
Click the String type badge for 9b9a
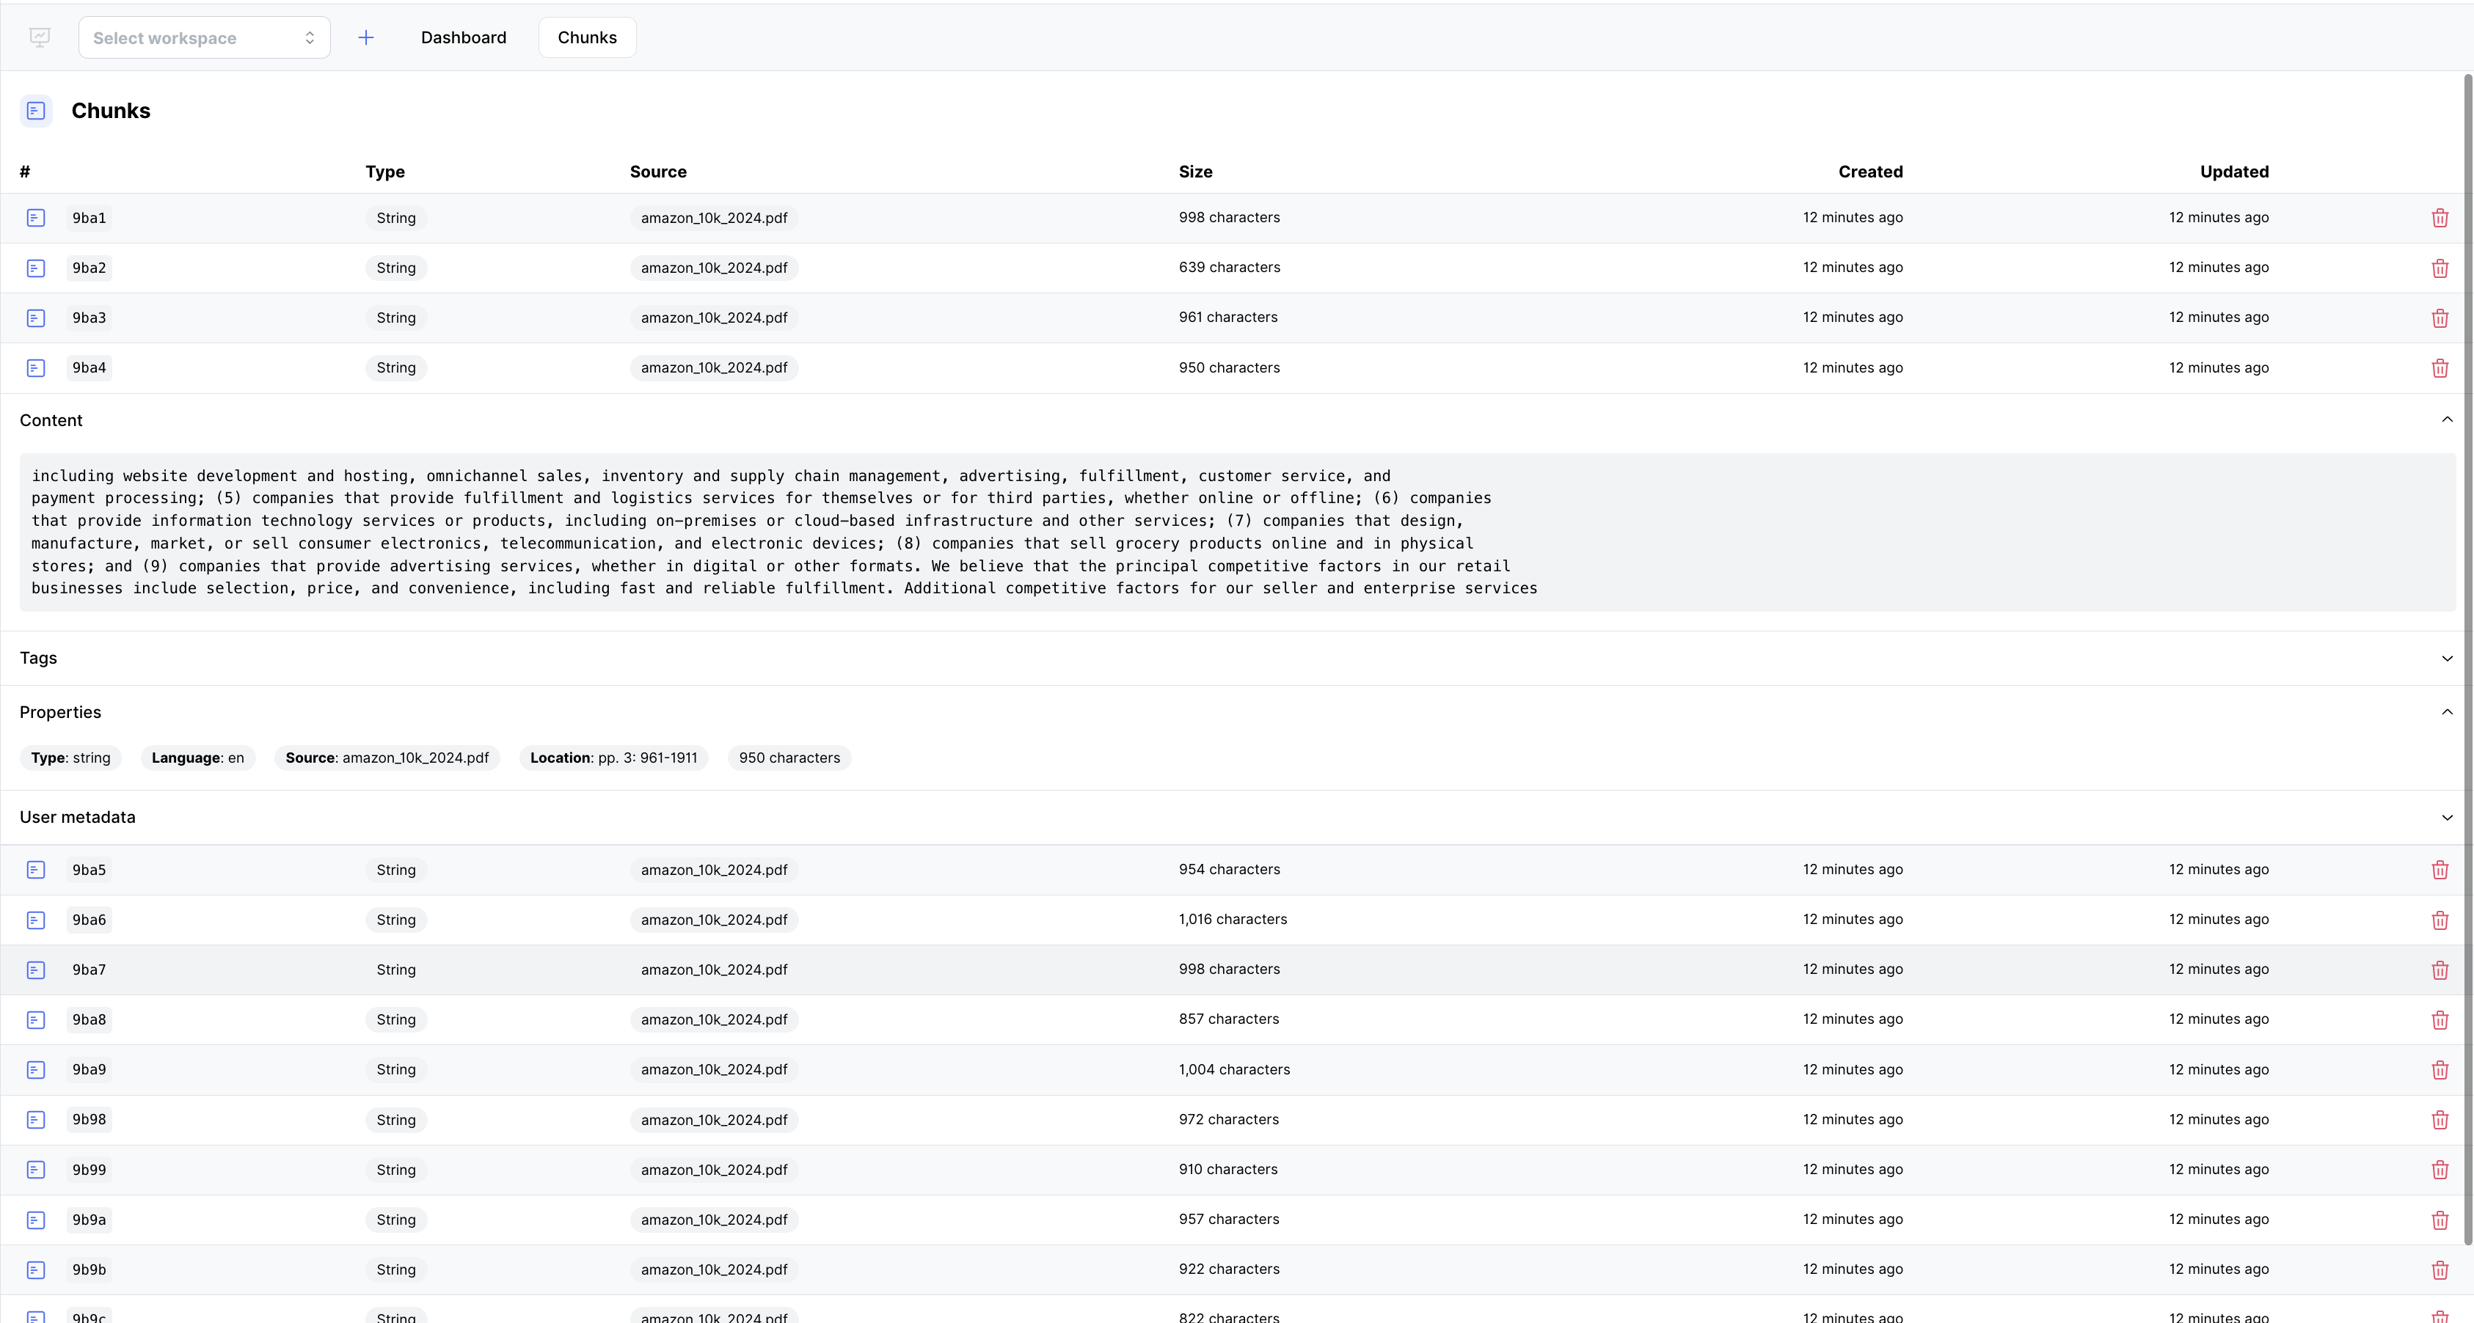pyautogui.click(x=395, y=1220)
